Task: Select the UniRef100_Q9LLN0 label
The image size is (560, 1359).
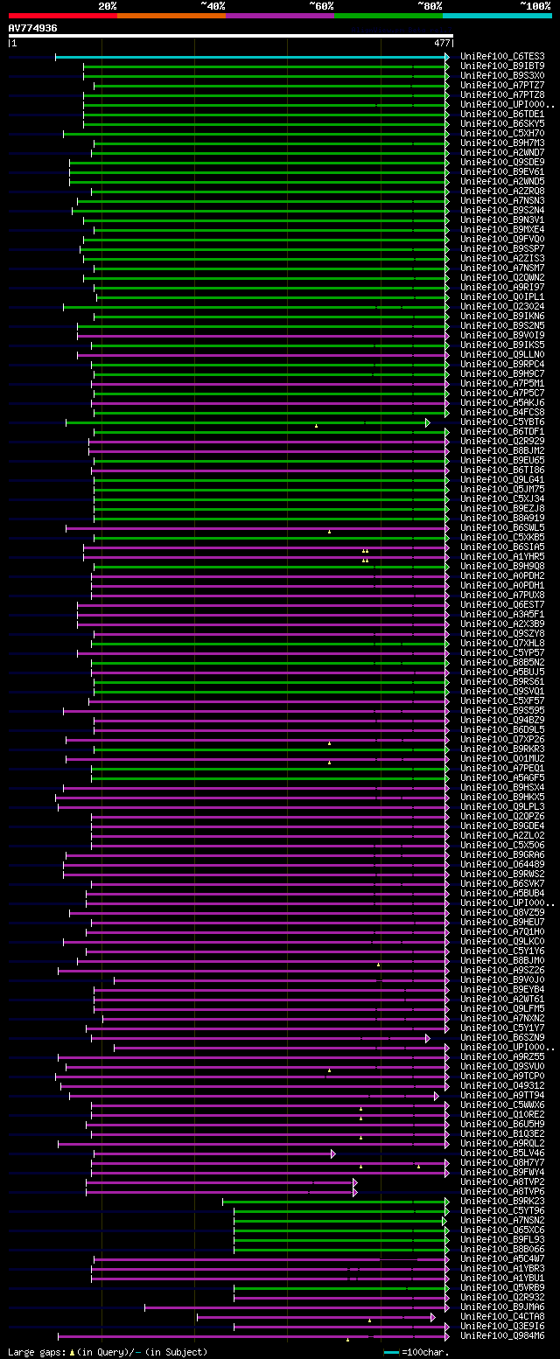Action: click(x=501, y=355)
